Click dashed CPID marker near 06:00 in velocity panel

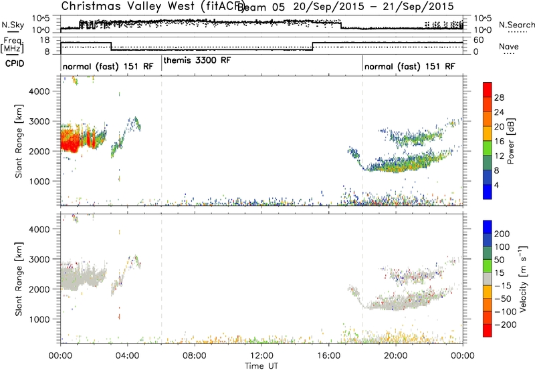[x=161, y=279]
